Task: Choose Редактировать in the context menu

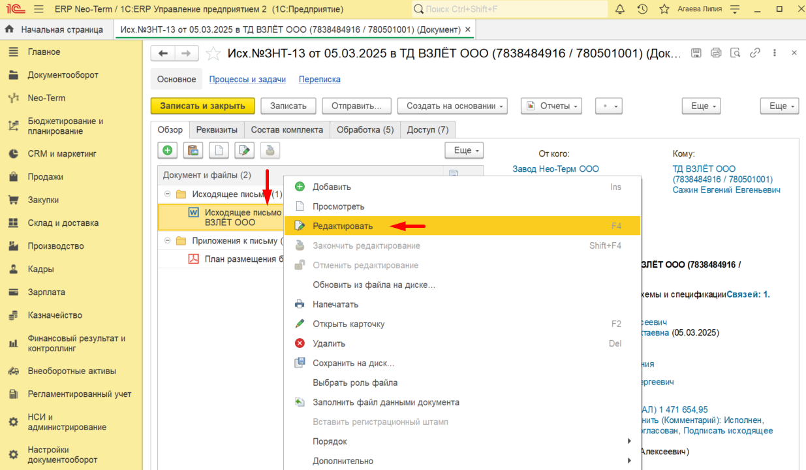Action: point(463,226)
